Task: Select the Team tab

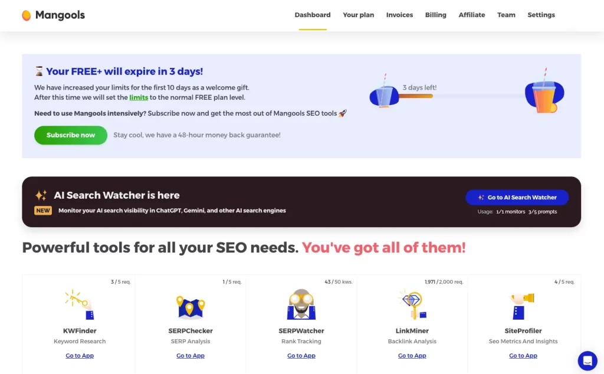Action: (506, 15)
